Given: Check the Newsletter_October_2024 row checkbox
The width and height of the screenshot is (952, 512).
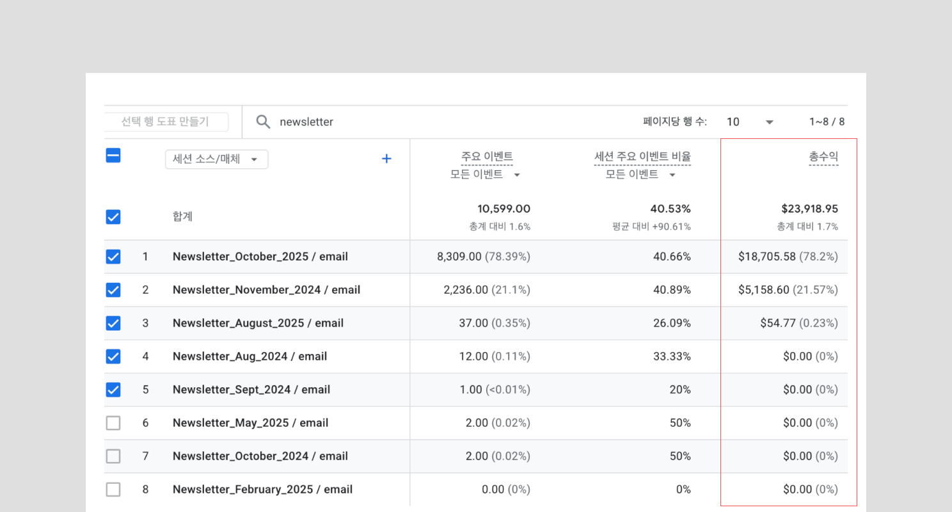Looking at the screenshot, I should point(113,456).
